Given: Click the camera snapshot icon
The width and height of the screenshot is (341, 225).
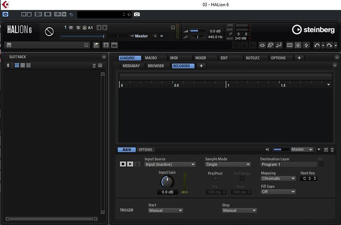Looking at the screenshot, I should point(137,14).
